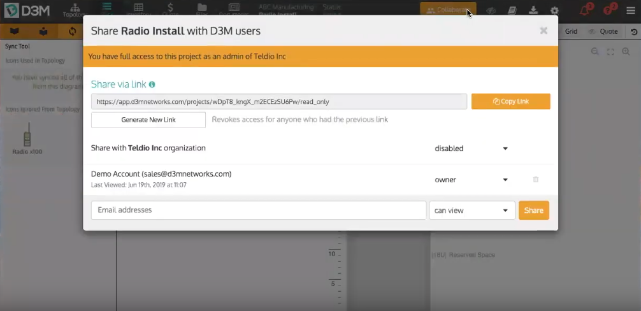Screen dimensions: 641x311
Task: Toggle the Quote visibility option
Action: [x=603, y=31]
